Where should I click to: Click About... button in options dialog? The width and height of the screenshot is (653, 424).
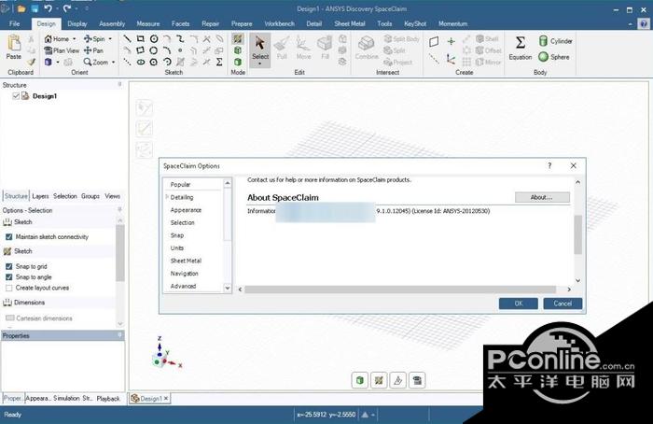coord(542,197)
